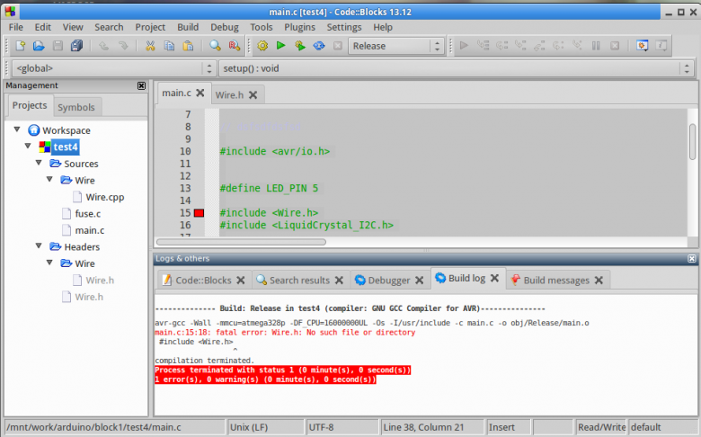The height and width of the screenshot is (437, 701).
Task: Click the editor horizontal scrollbar
Action: [241, 242]
